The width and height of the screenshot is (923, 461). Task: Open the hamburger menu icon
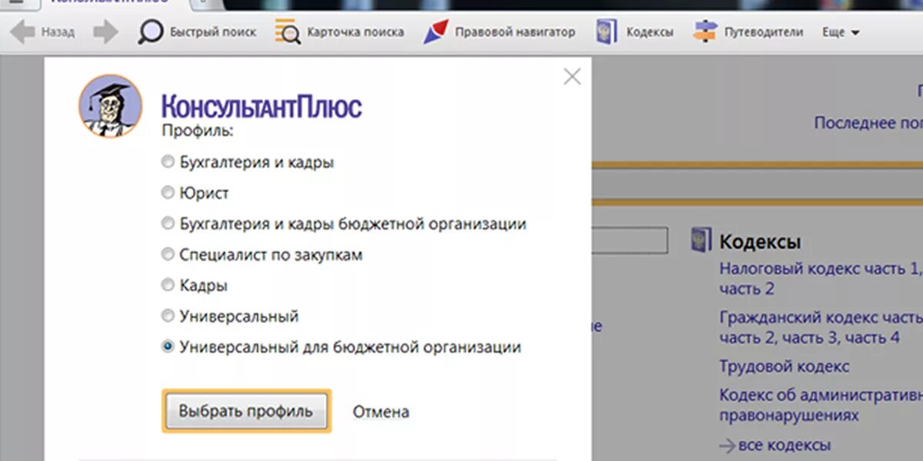click(x=16, y=3)
